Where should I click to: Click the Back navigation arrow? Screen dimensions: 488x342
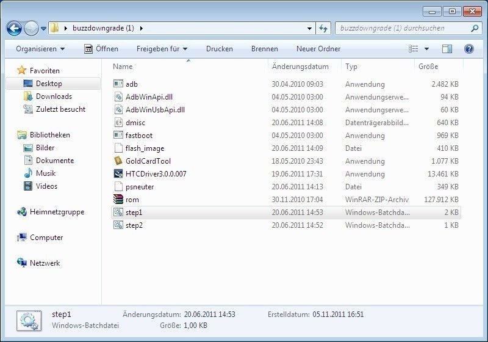tap(14, 29)
